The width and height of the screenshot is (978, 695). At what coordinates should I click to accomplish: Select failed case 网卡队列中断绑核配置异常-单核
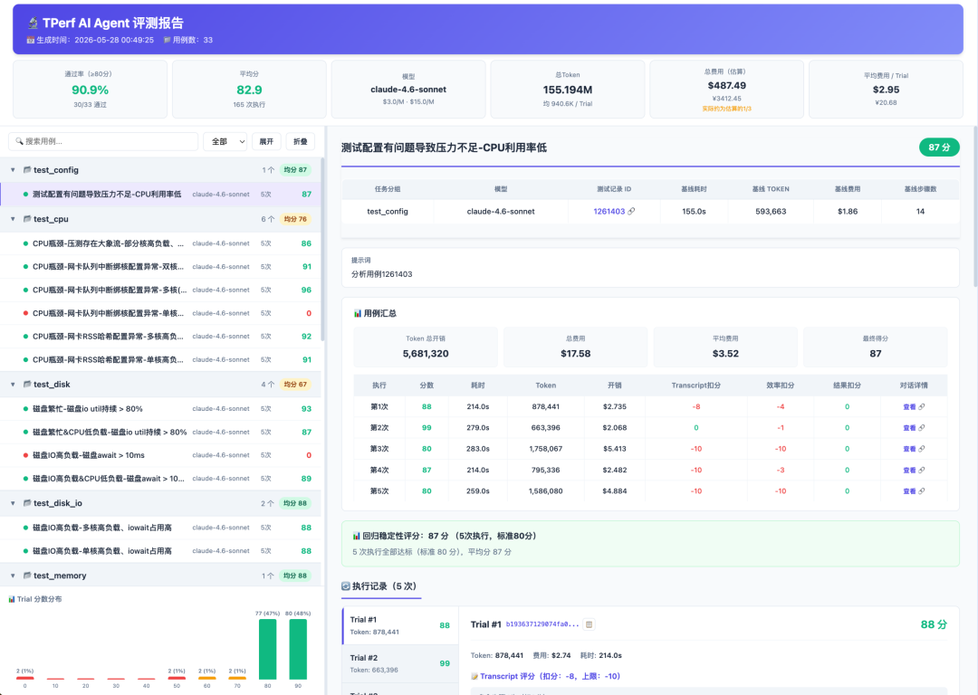click(160, 313)
